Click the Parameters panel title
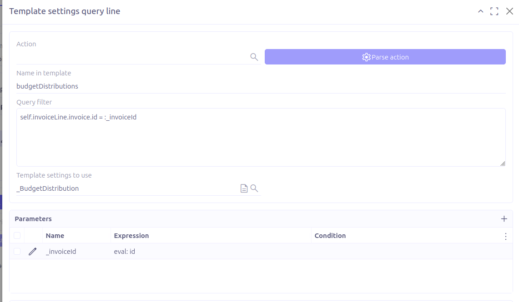Screen dimensions: 519x302 click(x=33, y=218)
